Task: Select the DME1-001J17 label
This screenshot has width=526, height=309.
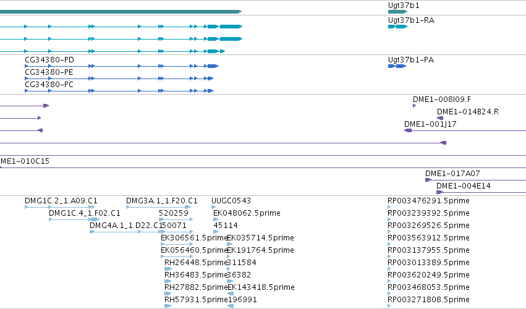Action: point(430,124)
